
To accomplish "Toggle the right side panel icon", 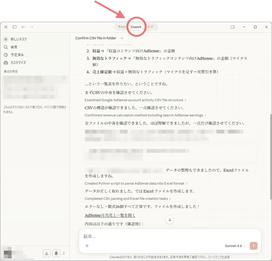I will point(232,27).
